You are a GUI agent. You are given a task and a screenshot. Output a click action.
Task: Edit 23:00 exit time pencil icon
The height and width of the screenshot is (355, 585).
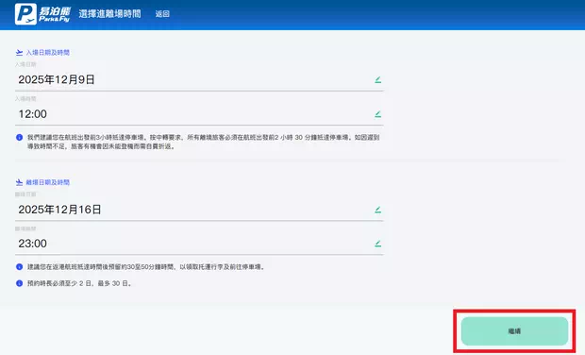coord(378,244)
